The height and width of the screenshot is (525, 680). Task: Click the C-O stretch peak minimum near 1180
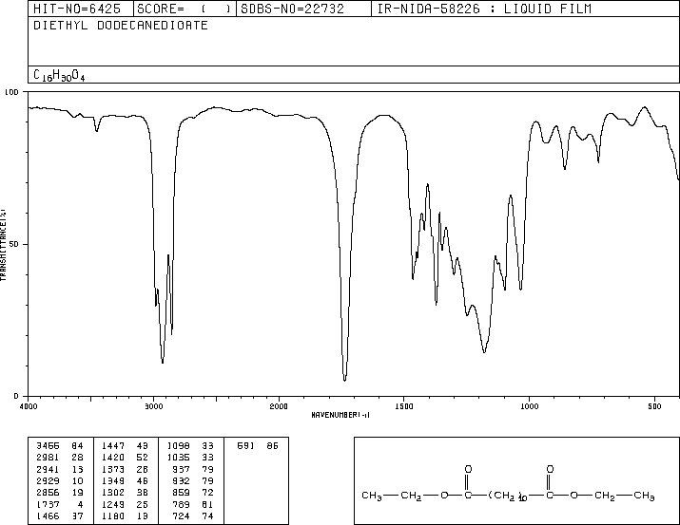click(484, 351)
